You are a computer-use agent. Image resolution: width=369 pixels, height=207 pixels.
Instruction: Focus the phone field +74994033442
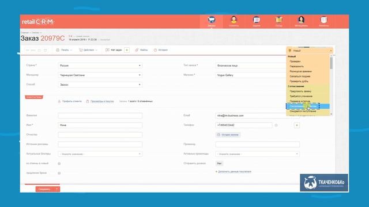244,125
